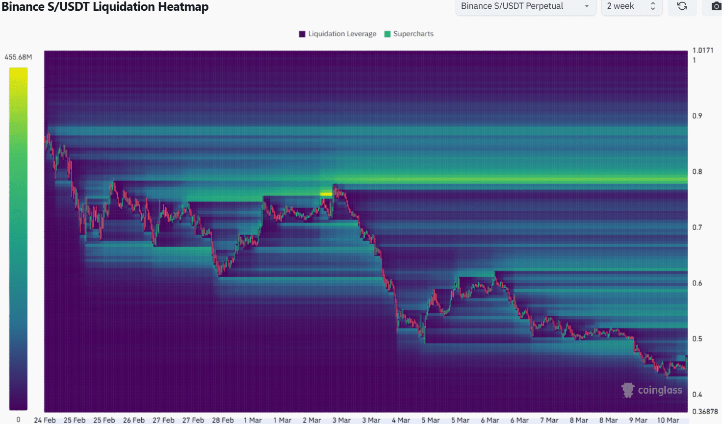This screenshot has width=722, height=424.
Task: Click the refresh chart icon
Action: 682,6
